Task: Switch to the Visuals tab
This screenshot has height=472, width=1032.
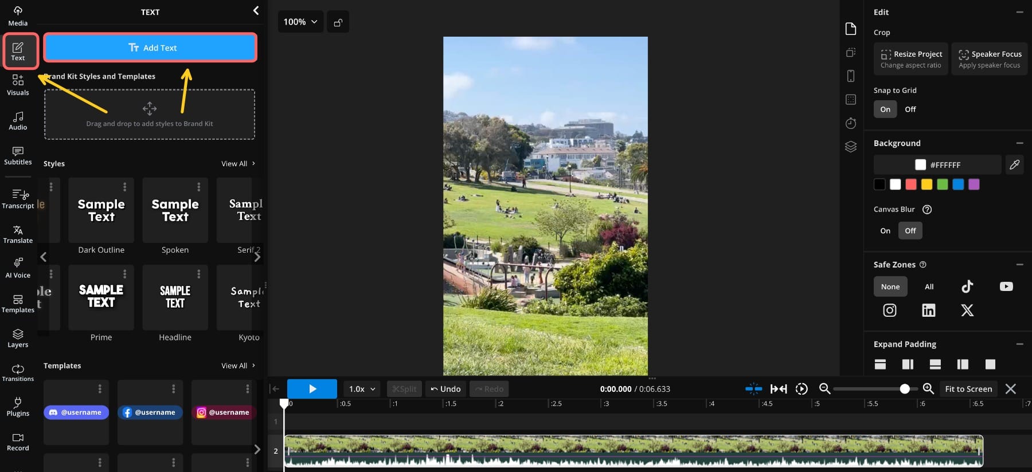Action: (x=18, y=85)
